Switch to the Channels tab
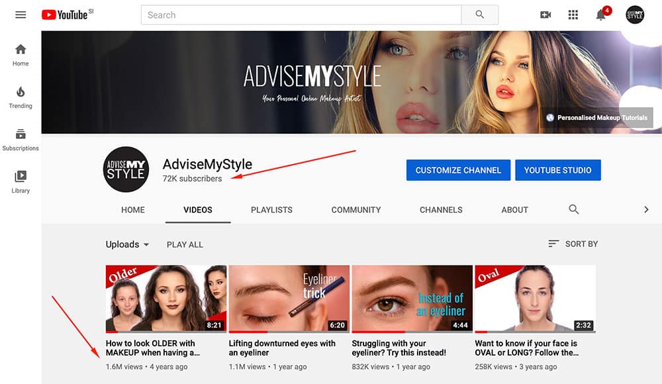 point(441,210)
